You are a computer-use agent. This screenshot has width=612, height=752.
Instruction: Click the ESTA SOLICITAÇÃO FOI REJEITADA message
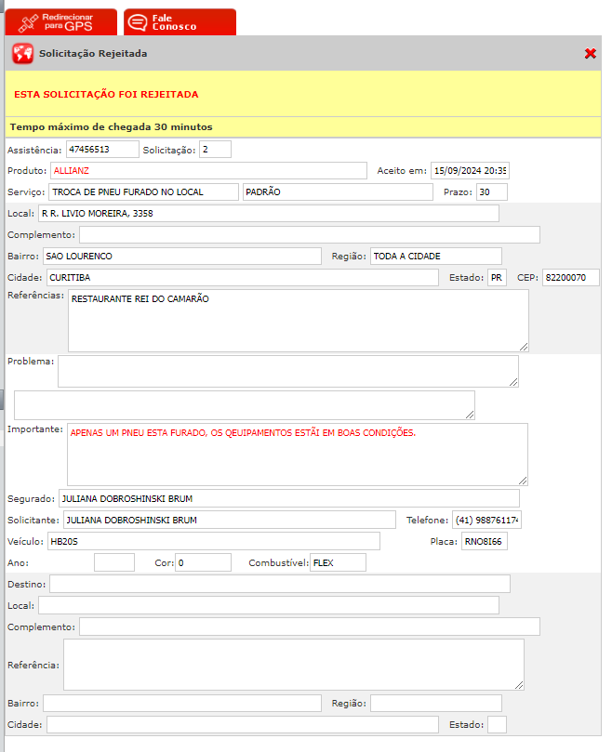(106, 94)
